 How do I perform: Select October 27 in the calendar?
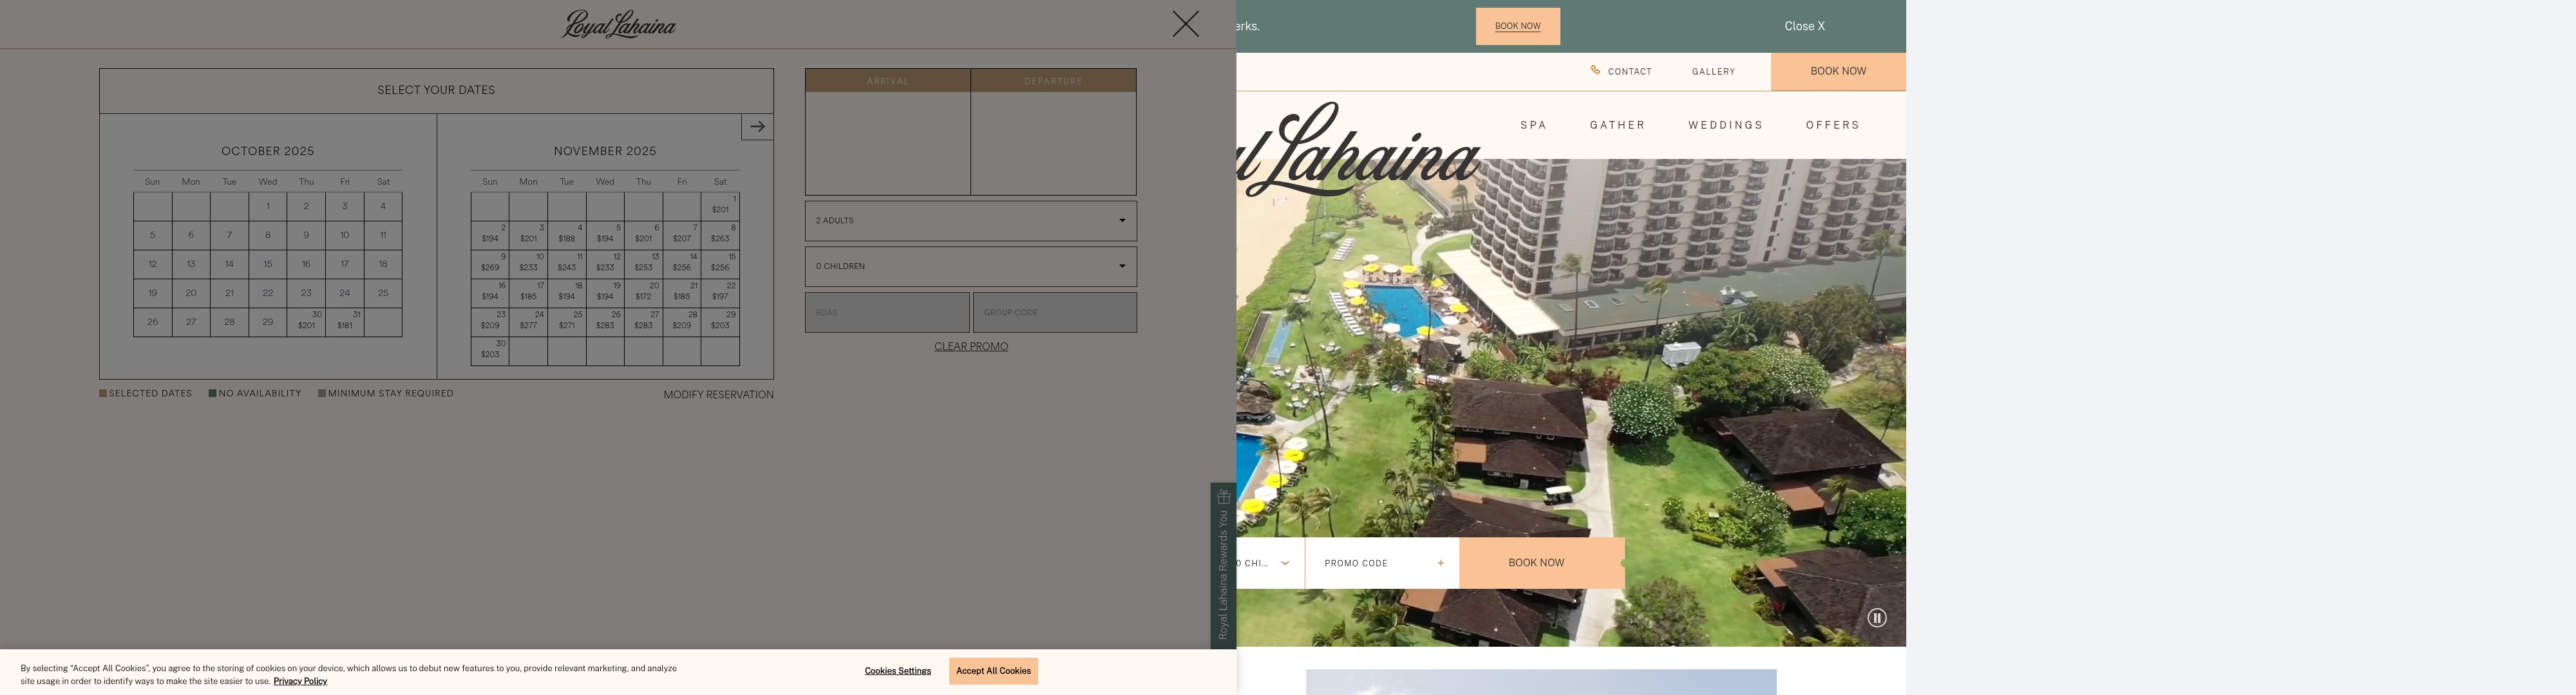pos(191,322)
